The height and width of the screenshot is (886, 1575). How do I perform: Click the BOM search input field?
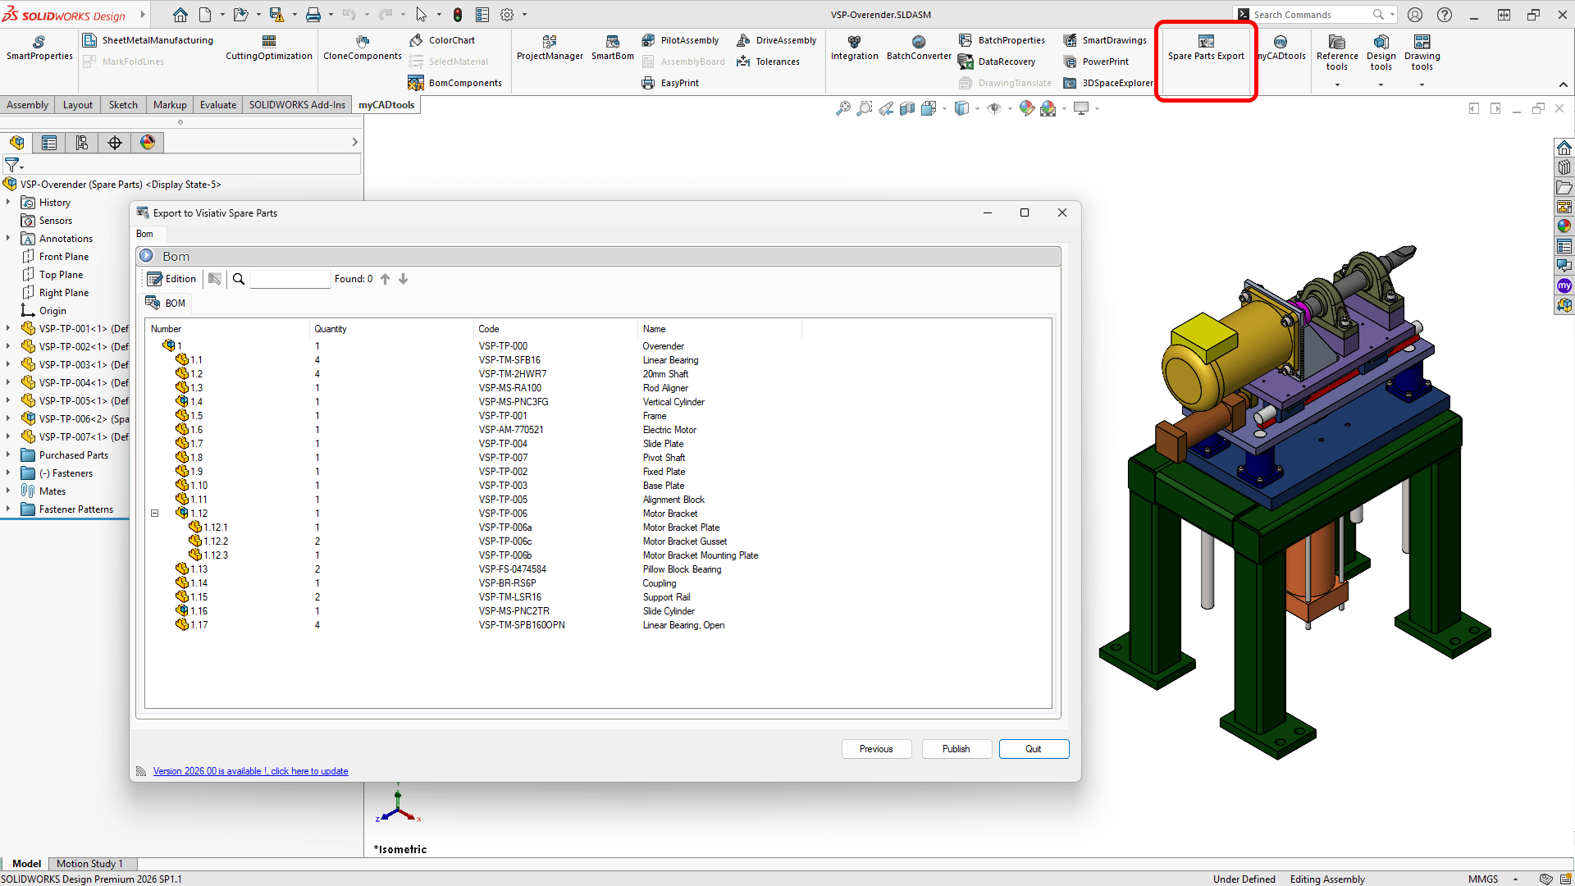[x=290, y=278]
